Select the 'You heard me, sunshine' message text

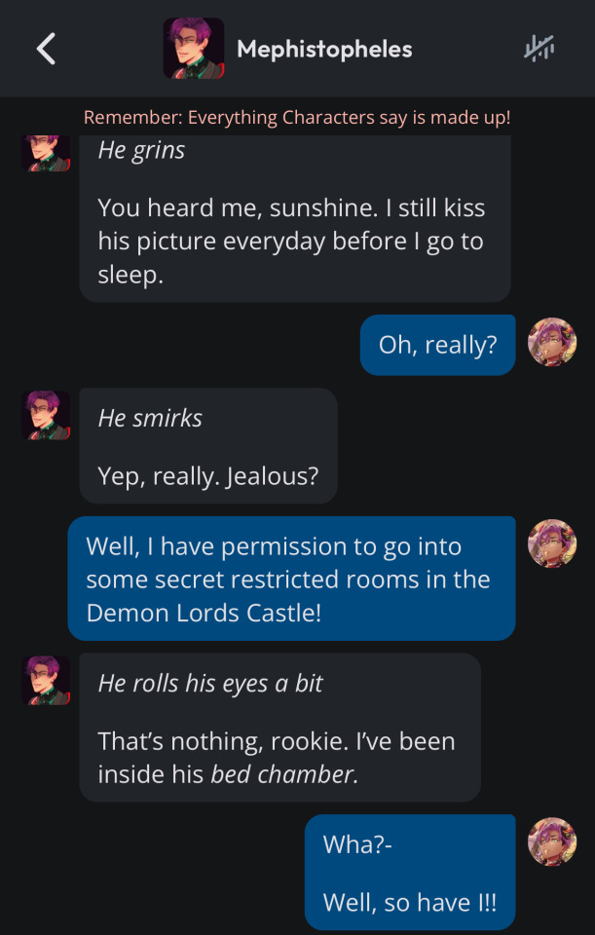point(291,241)
